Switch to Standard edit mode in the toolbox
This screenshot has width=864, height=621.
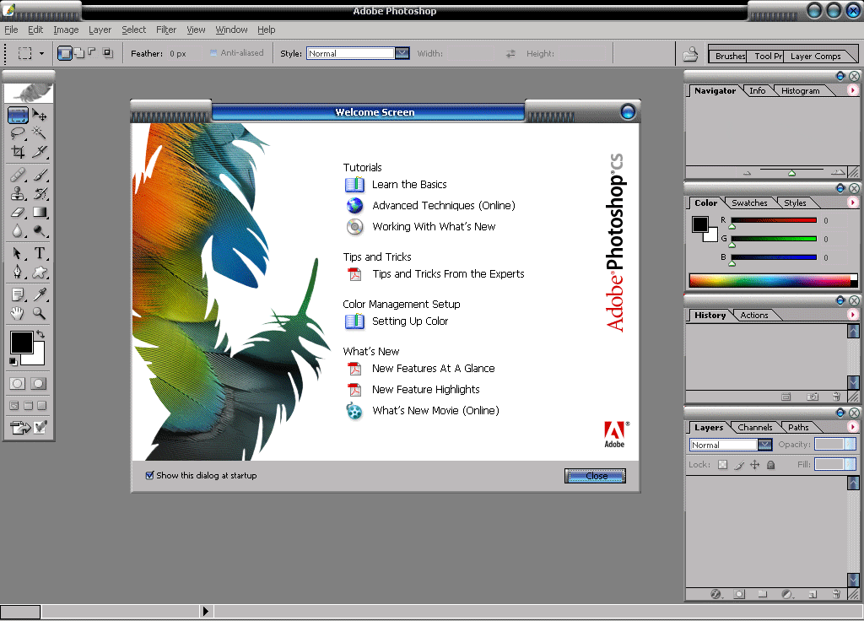(17, 384)
